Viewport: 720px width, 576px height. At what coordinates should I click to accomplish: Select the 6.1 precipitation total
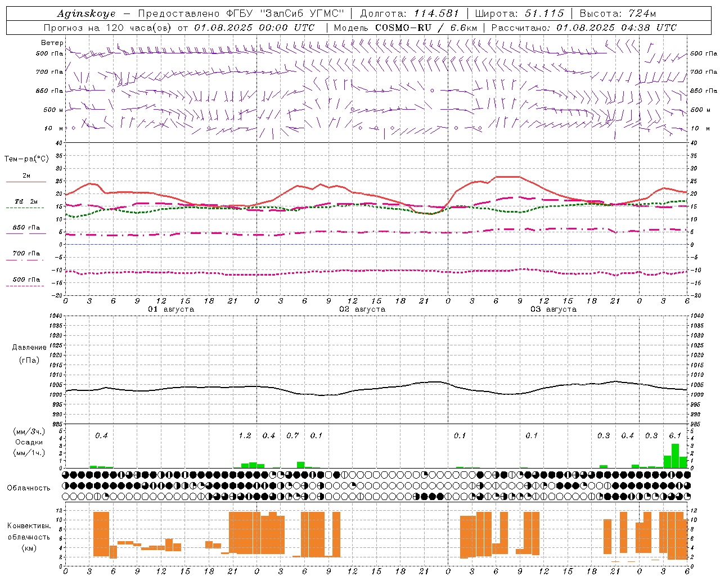pos(675,435)
